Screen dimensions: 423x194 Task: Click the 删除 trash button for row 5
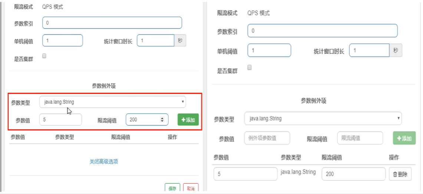400,174
